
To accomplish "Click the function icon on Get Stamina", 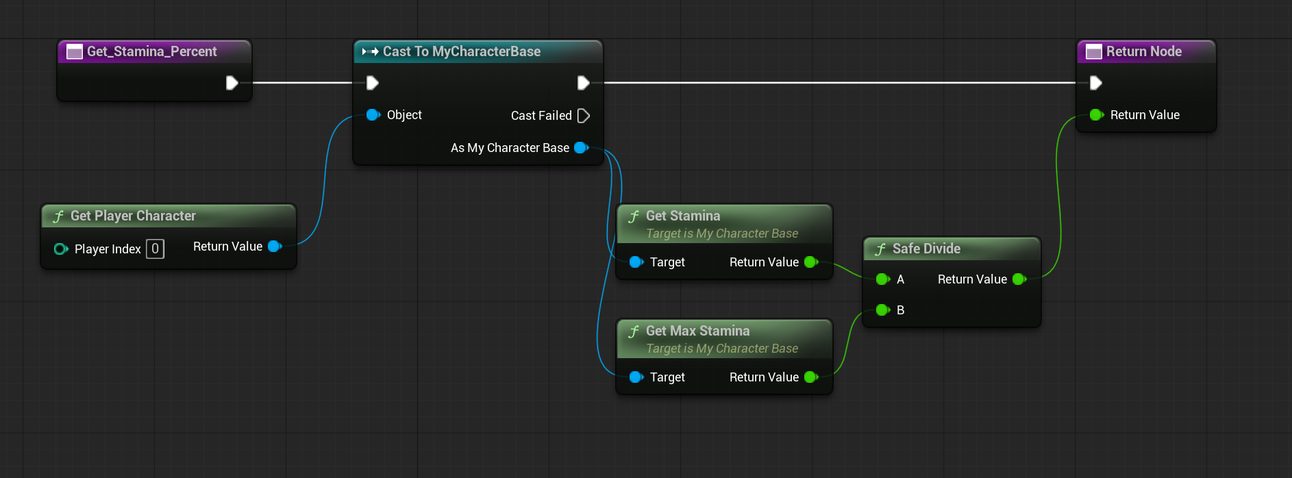I will click(634, 216).
